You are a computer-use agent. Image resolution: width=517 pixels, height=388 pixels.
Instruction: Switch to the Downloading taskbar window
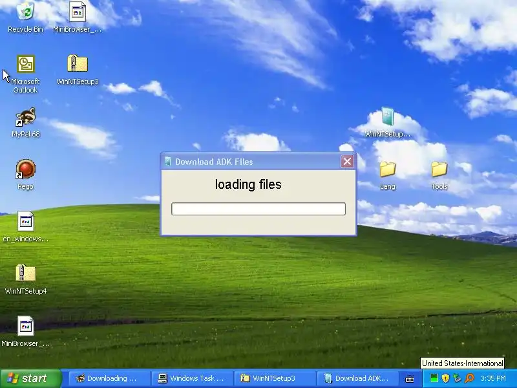point(109,378)
